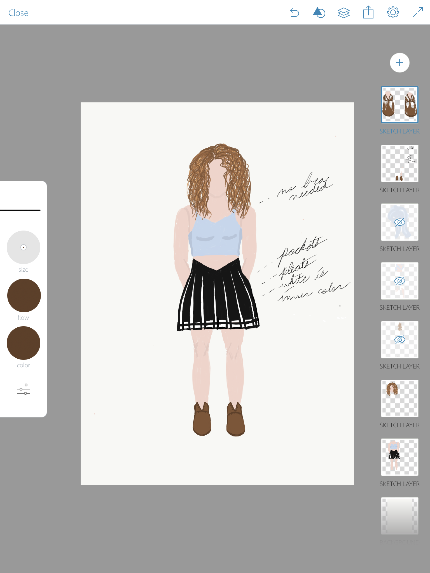Close the drawing with Close button
Screen dimensions: 430x573
(x=18, y=13)
